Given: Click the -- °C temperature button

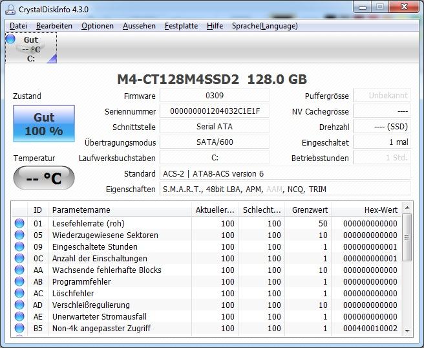Looking at the screenshot, I should click(44, 178).
